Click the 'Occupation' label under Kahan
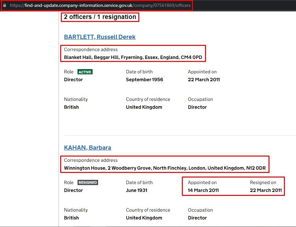The width and height of the screenshot is (296, 227). coord(200,210)
